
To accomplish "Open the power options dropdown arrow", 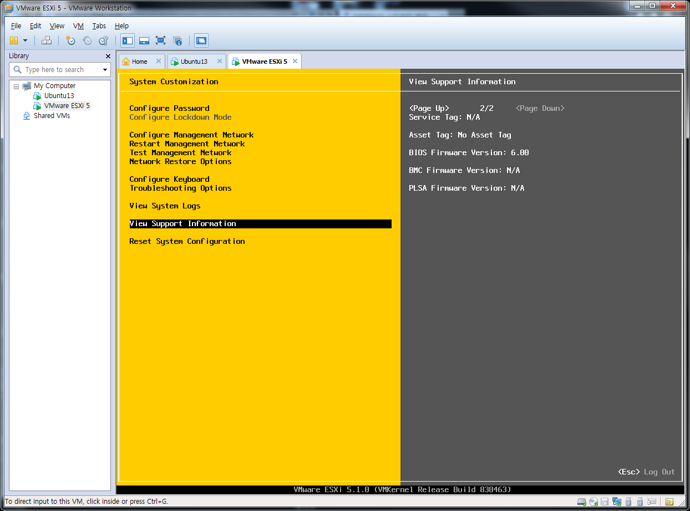I will 25,40.
